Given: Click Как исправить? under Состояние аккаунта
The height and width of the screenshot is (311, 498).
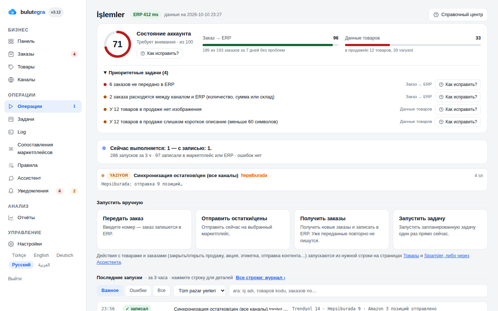Looking at the screenshot, I should pyautogui.click(x=159, y=53).
